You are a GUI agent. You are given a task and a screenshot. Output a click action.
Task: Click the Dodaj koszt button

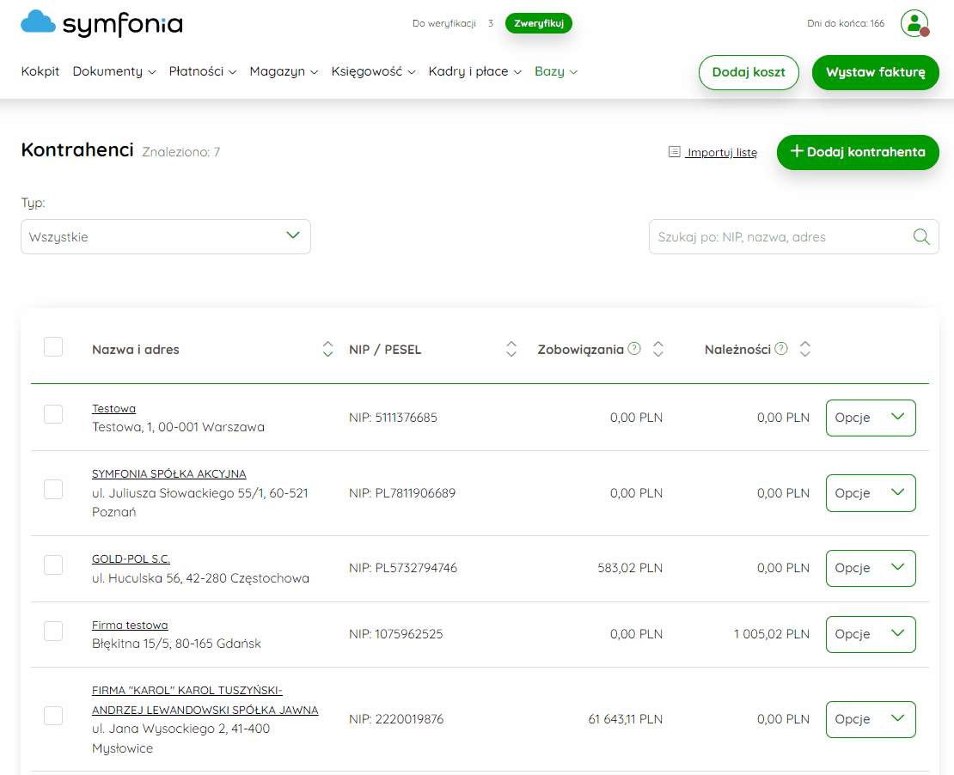749,72
